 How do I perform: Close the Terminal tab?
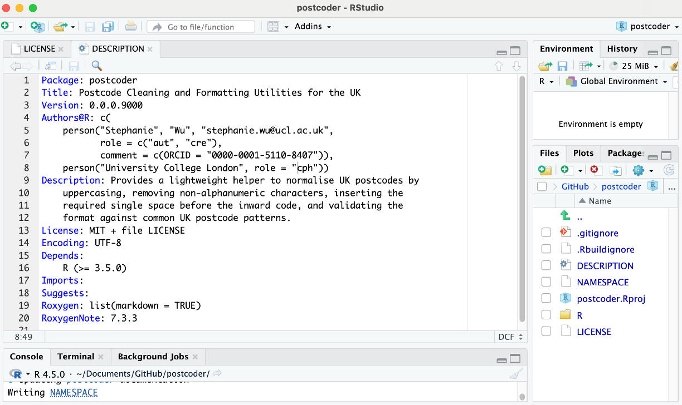(x=101, y=357)
